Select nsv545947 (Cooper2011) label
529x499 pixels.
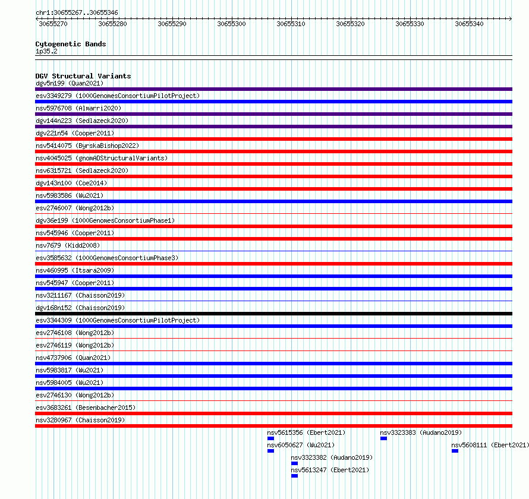75,283
